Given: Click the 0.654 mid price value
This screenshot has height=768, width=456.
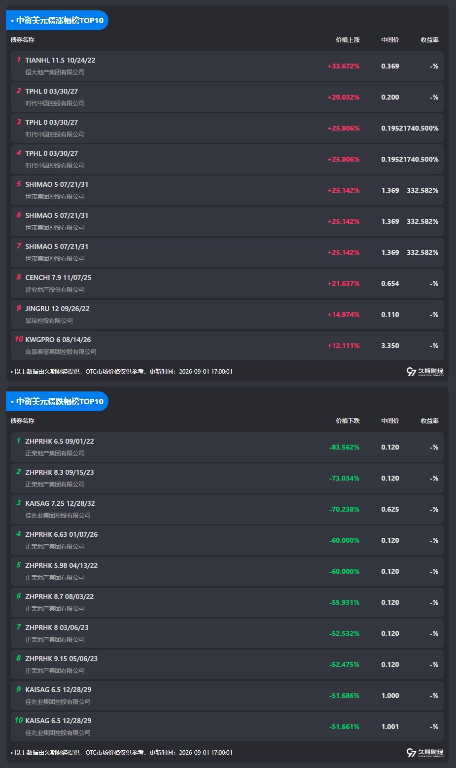Looking at the screenshot, I should pos(390,283).
